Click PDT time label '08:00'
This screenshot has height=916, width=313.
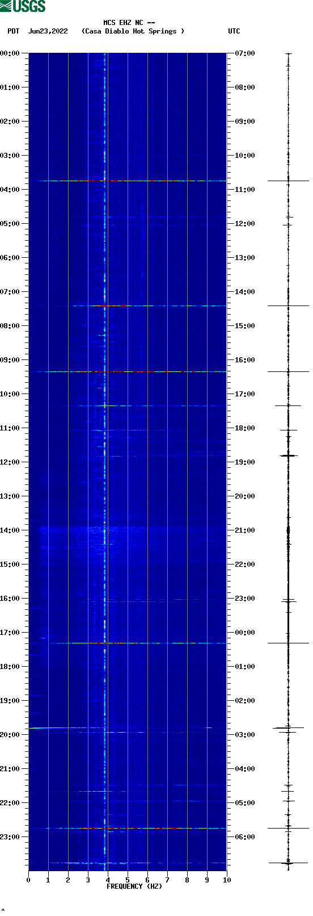(x=10, y=326)
